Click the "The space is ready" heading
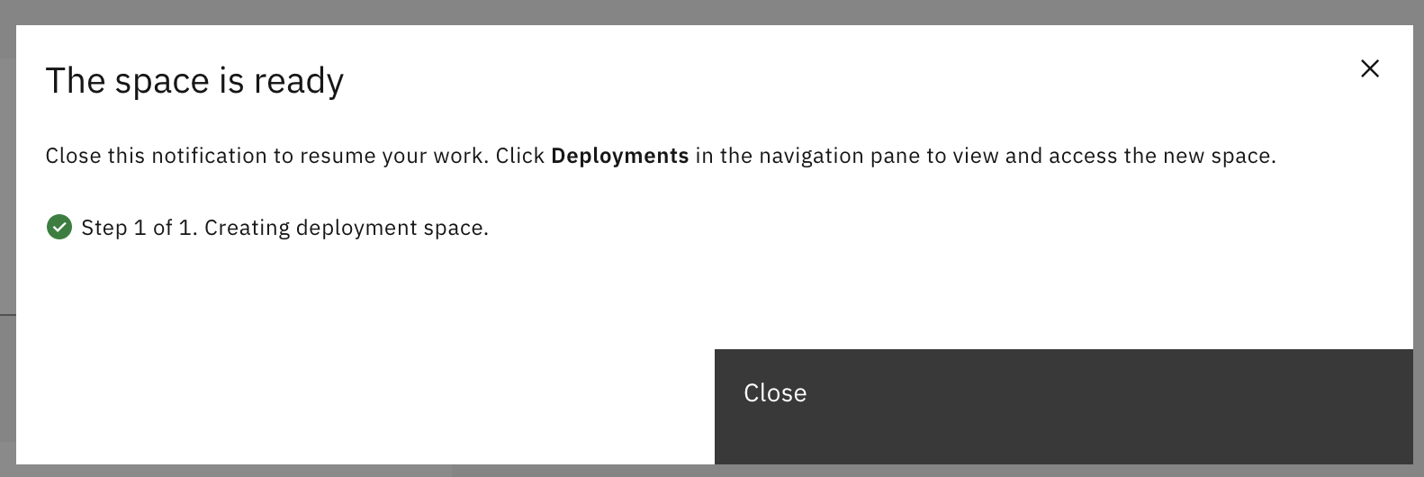Image resolution: width=1424 pixels, height=477 pixels. point(194,81)
